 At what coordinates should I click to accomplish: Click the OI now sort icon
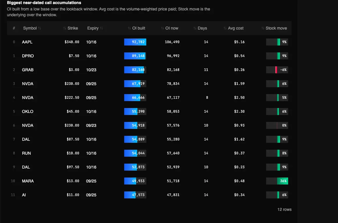(163, 28)
